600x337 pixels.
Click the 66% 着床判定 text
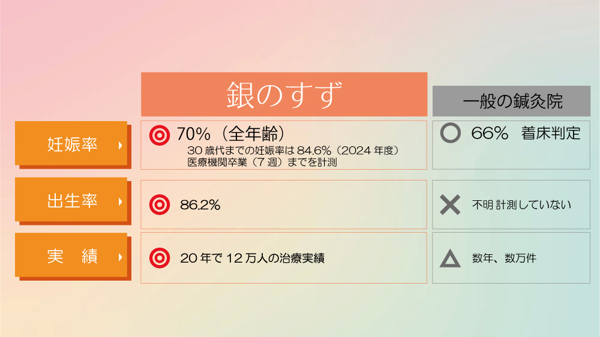pos(526,133)
